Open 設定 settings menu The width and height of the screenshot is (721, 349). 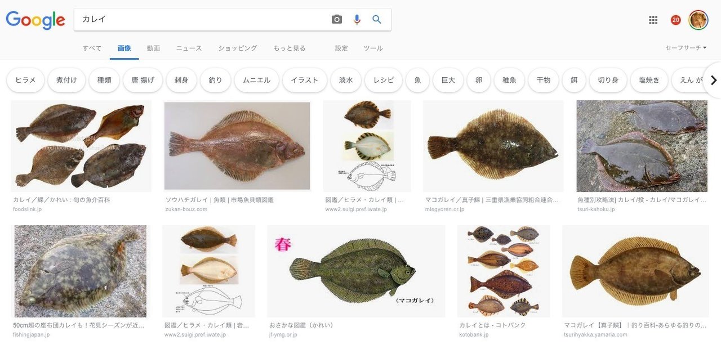(x=341, y=48)
